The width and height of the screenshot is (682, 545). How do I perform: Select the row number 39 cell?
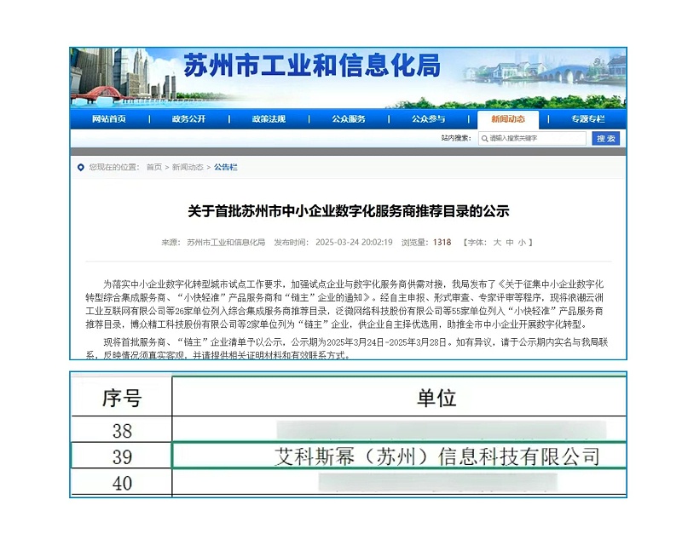[122, 456]
